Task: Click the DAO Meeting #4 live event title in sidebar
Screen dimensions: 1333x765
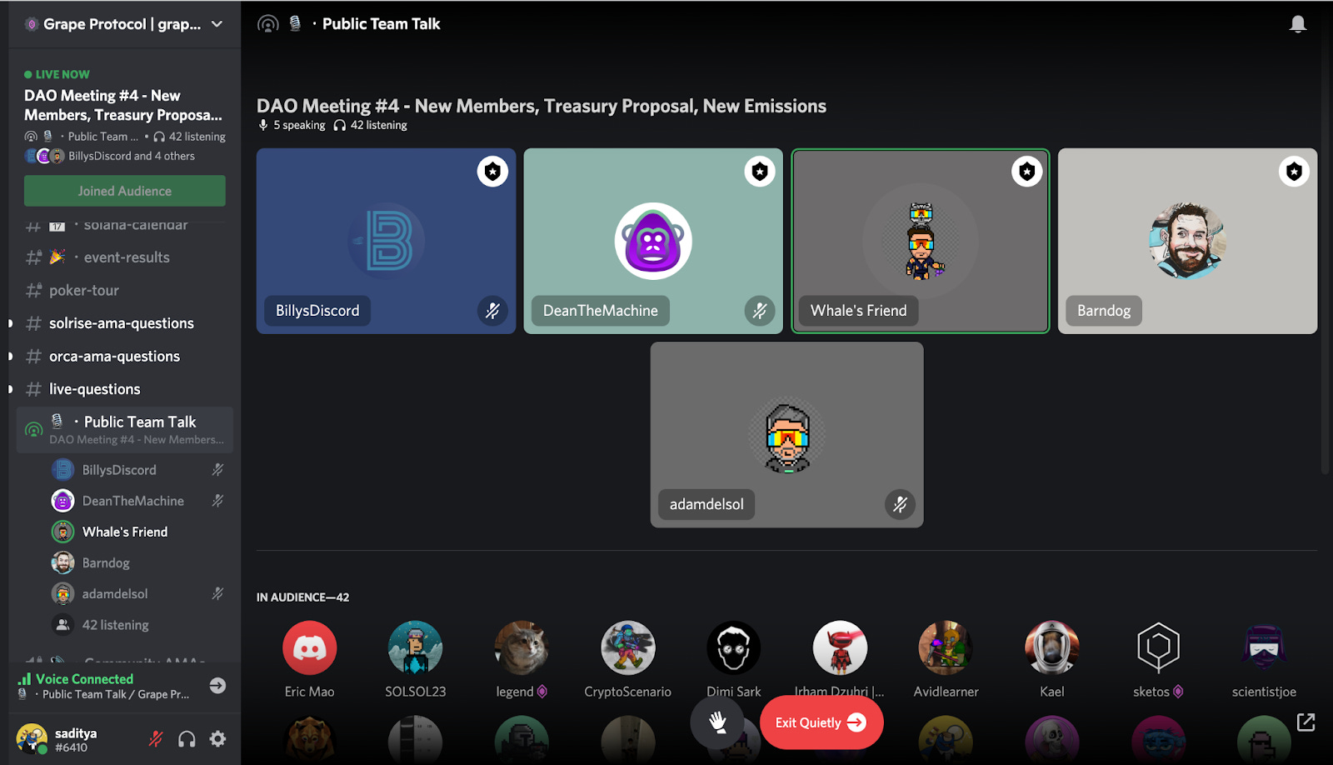Action: [x=123, y=105]
